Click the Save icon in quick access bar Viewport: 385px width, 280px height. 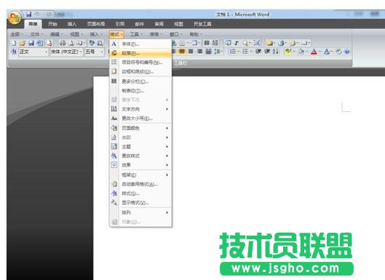click(x=28, y=15)
